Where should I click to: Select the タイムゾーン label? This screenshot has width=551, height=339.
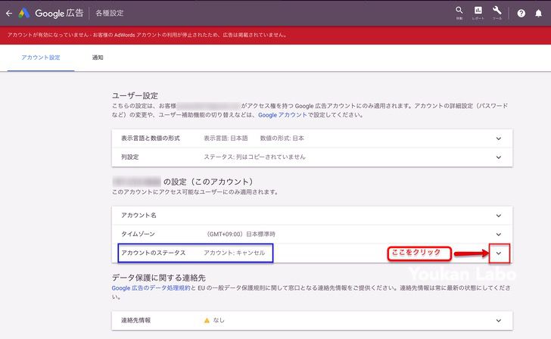click(x=138, y=235)
